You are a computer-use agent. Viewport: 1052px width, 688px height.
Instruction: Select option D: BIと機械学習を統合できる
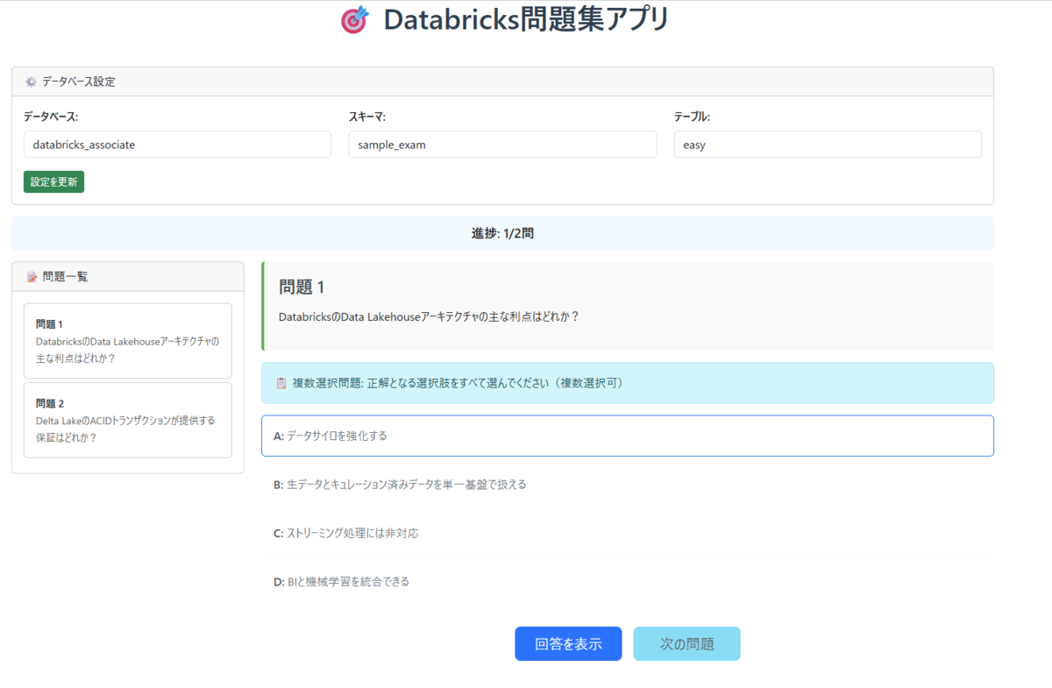coord(628,581)
